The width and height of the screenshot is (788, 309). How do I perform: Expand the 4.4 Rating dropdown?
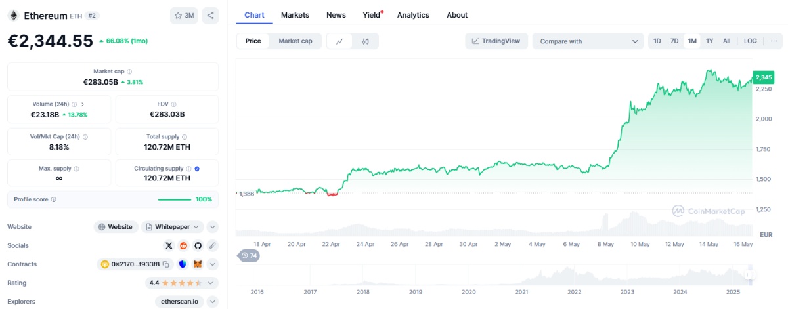coord(182,283)
